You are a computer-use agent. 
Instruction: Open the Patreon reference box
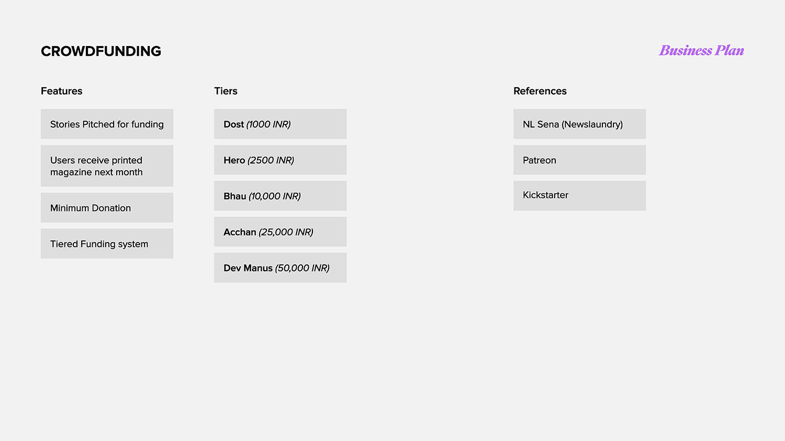coord(579,160)
